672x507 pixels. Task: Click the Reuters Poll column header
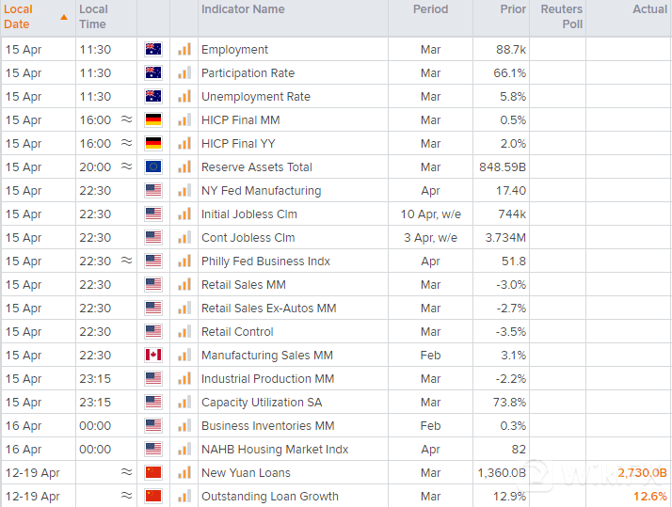click(562, 17)
